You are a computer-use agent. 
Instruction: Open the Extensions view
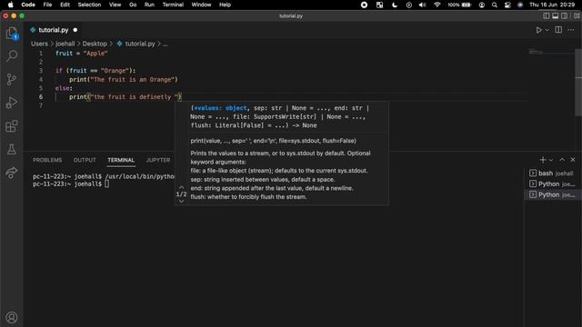click(x=12, y=126)
